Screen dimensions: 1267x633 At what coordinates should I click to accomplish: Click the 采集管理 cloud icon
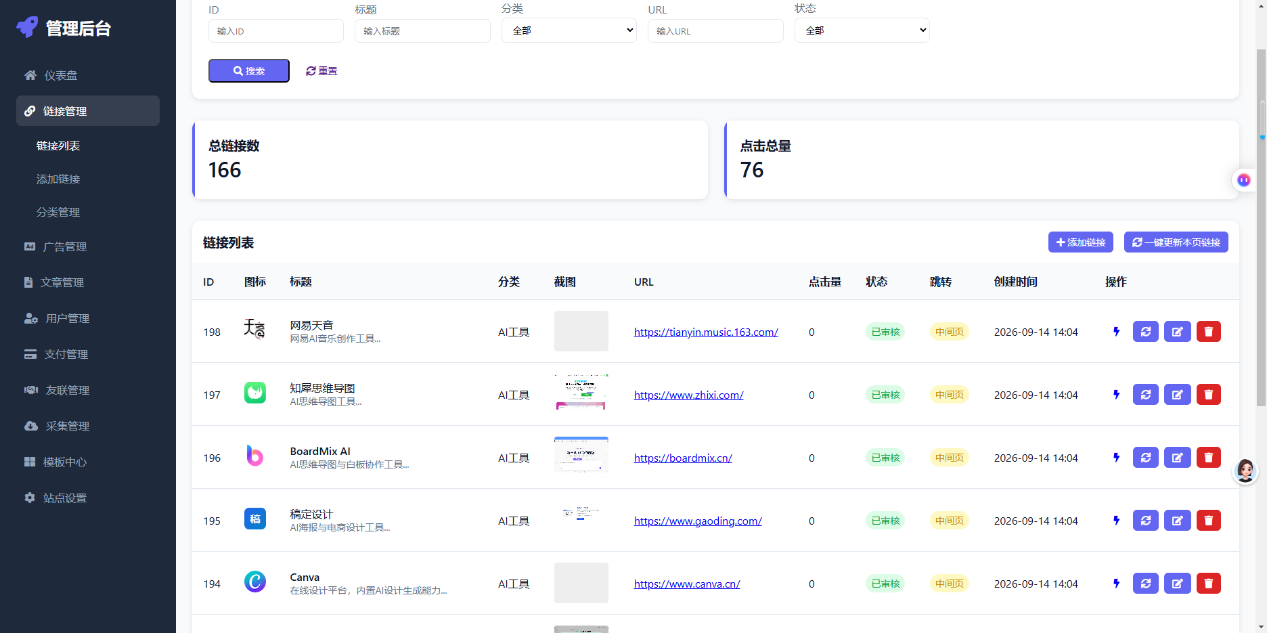pyautogui.click(x=31, y=426)
